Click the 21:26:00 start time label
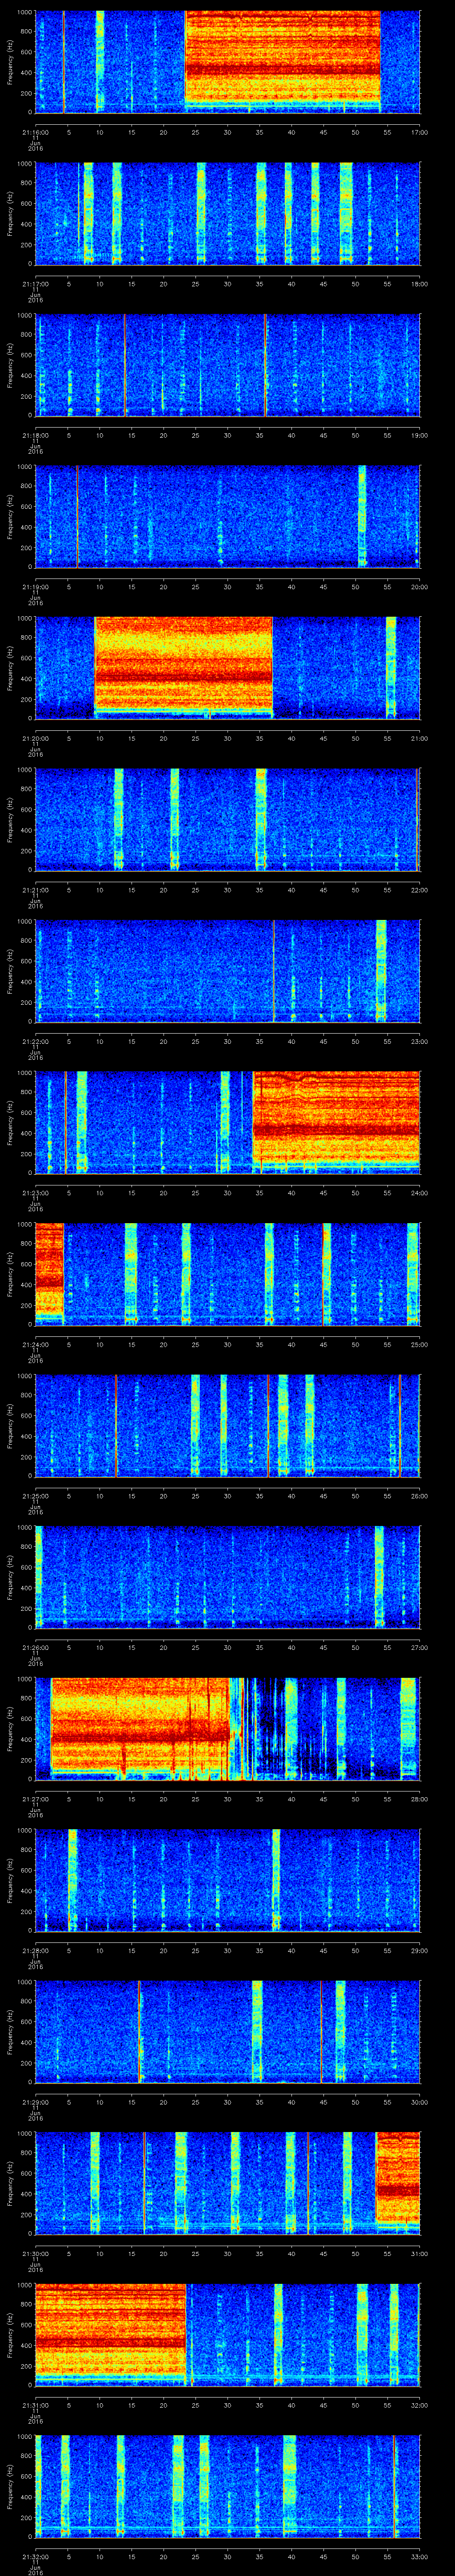Viewport: 455px width, 2576px height. pyautogui.click(x=35, y=1648)
